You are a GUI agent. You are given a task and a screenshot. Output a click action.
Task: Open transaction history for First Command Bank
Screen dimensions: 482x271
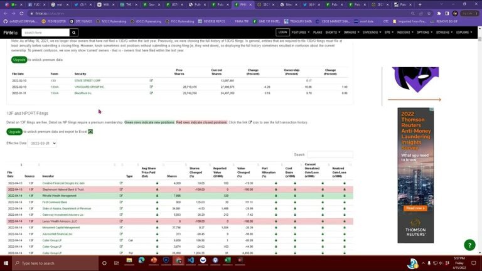click(120, 202)
